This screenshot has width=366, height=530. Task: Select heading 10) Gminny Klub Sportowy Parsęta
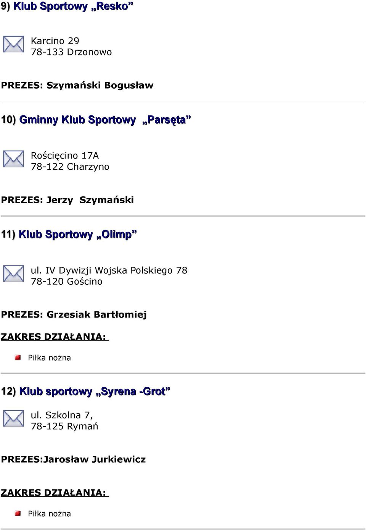coord(96,120)
